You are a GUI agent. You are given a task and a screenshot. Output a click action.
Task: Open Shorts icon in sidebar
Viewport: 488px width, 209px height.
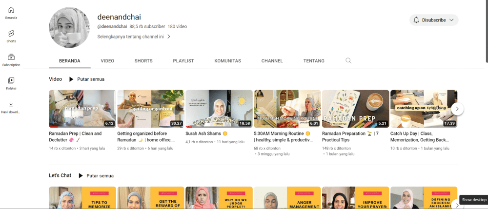coord(11,34)
